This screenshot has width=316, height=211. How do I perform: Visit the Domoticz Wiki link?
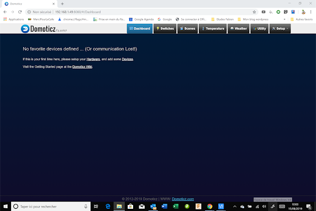pyautogui.click(x=82, y=67)
